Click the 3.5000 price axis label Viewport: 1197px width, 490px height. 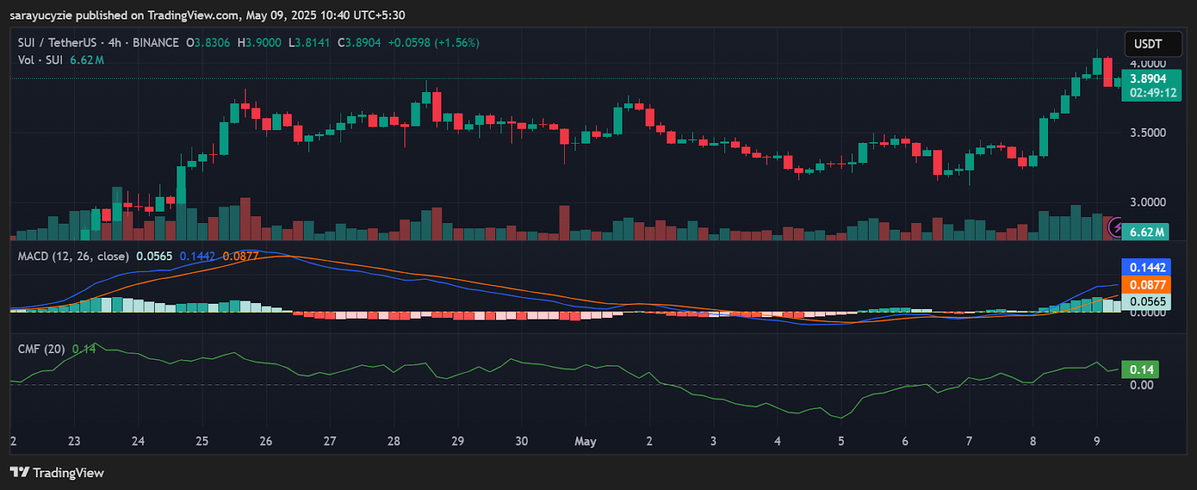point(1148,132)
